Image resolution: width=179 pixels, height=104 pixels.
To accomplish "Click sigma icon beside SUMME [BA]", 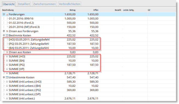I will click(7, 60).
